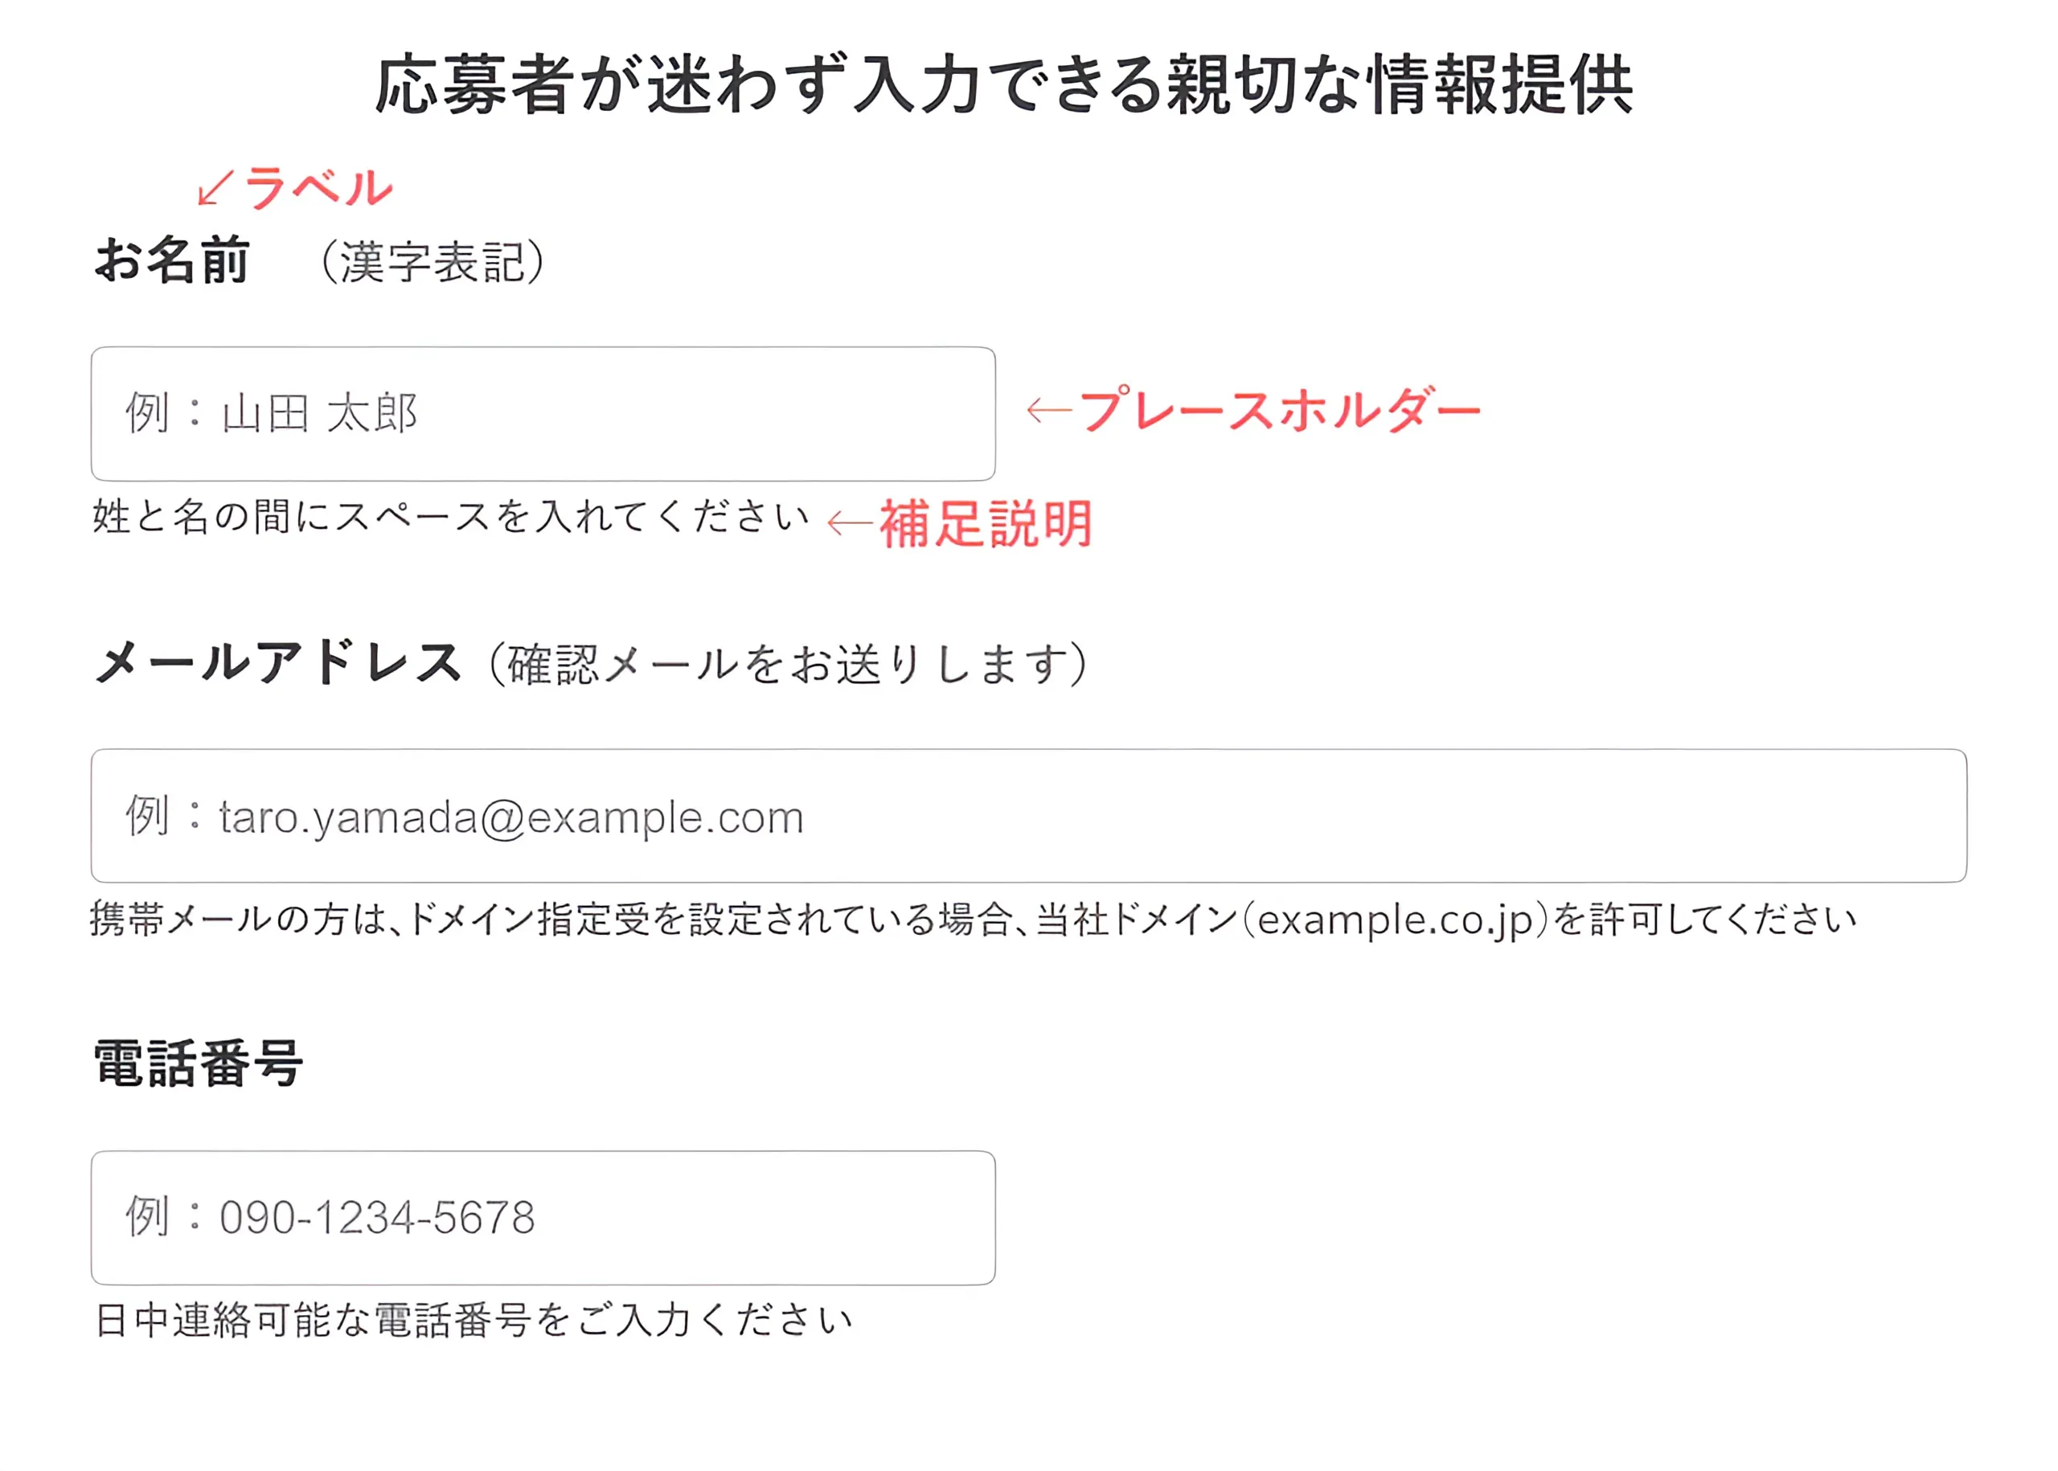The height and width of the screenshot is (1471, 2058).
Task: Focus the メールアドレス email input field
Action: click(1028, 815)
